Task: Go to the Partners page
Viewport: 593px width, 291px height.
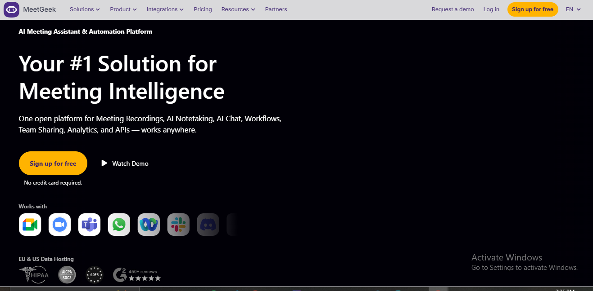Action: point(276,9)
